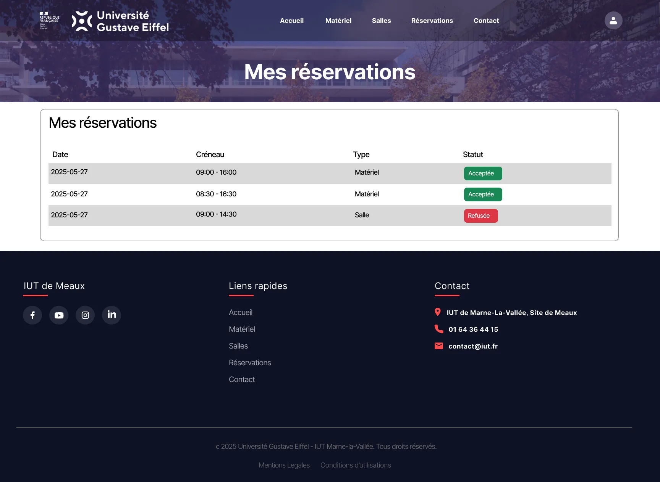Open the Conditions d'utilisations link
Image resolution: width=660 pixels, height=482 pixels.
(x=356, y=465)
